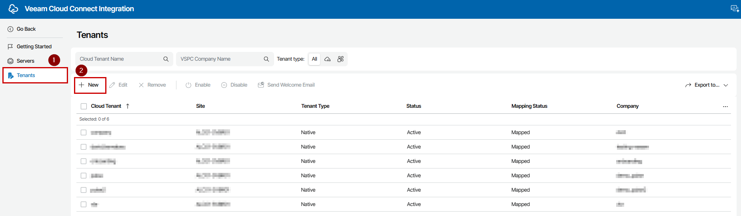
Task: Click the Remove button label
Action: (x=156, y=85)
